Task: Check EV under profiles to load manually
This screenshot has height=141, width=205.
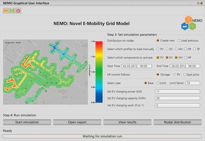Action: pyautogui.click(x=167, y=49)
